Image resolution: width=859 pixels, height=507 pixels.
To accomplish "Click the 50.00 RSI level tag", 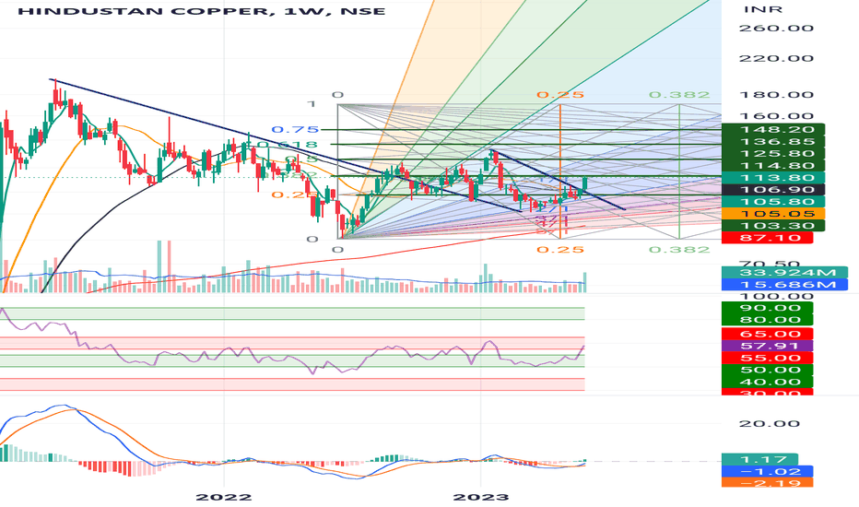I will click(x=768, y=371).
